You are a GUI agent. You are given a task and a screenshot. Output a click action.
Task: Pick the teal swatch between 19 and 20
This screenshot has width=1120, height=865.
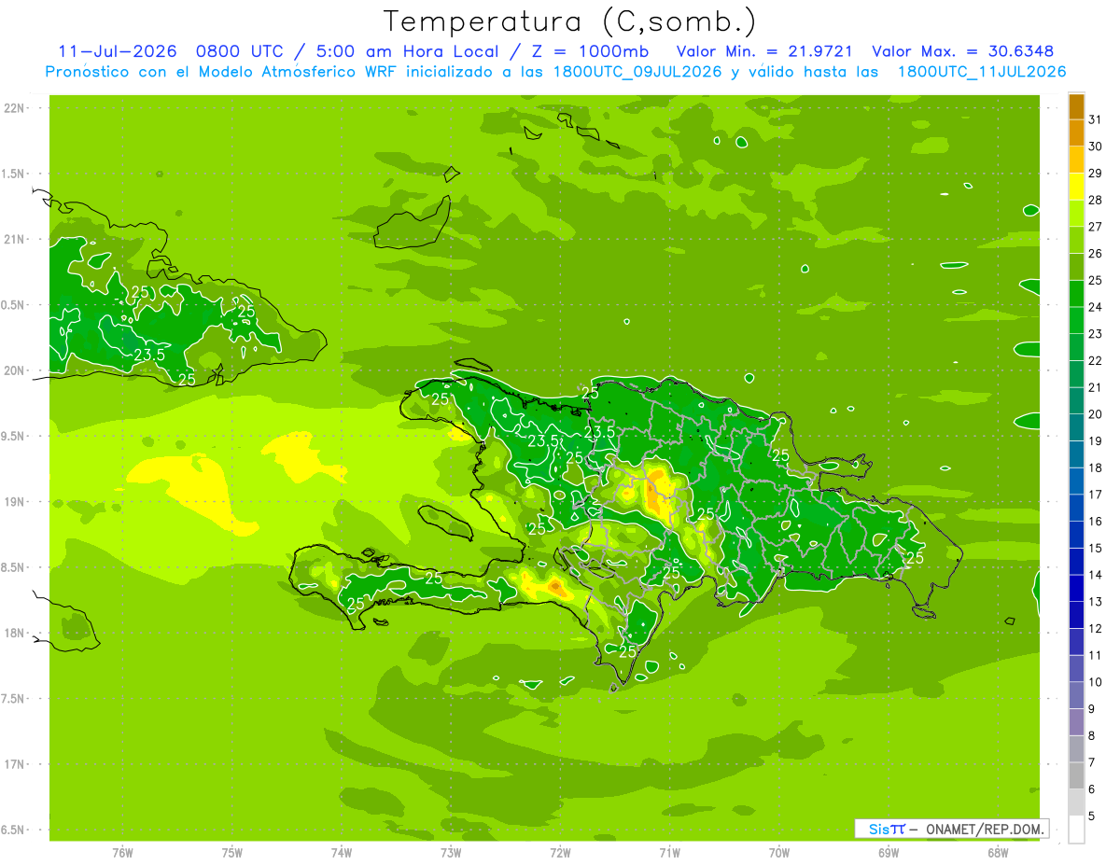[1076, 428]
